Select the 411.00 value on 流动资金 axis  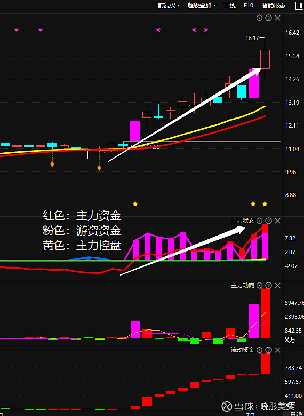293,396
